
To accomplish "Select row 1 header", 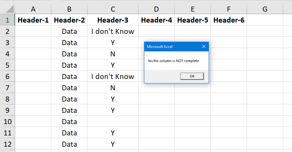I will point(8,20).
